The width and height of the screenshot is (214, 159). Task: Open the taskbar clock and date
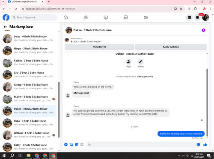[199, 156]
